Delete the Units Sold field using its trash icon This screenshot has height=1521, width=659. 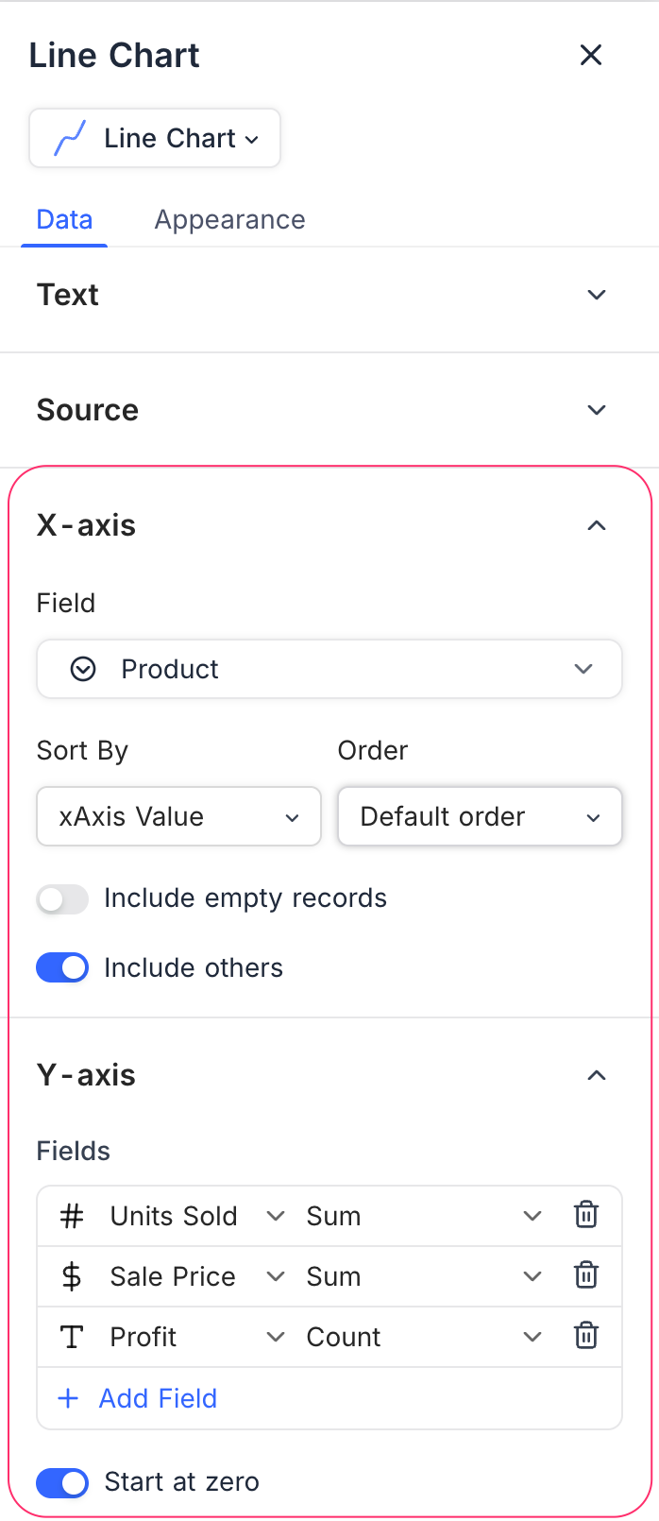click(586, 1215)
